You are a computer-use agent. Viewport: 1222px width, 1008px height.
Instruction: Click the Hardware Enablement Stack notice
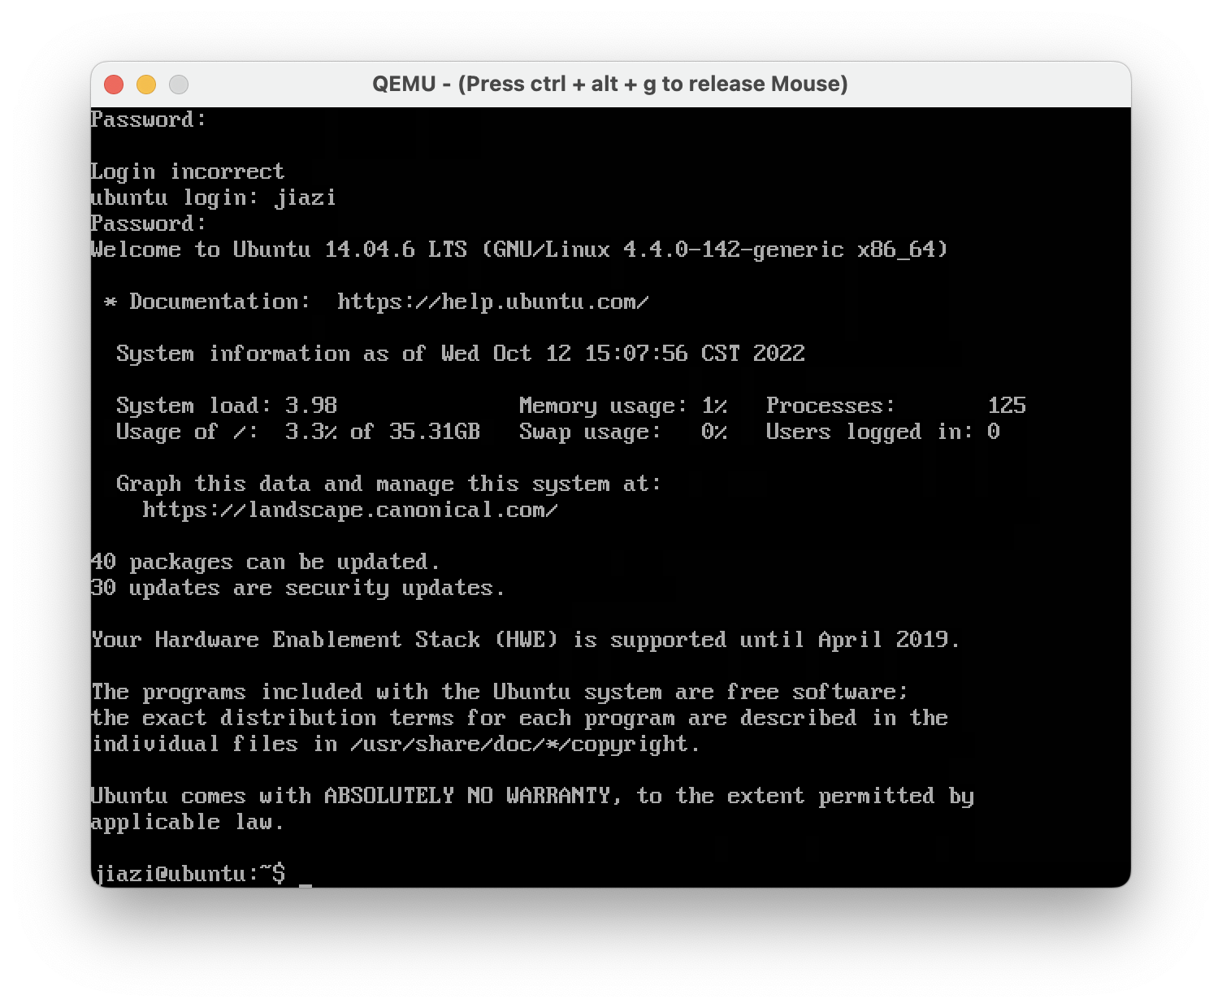click(526, 640)
